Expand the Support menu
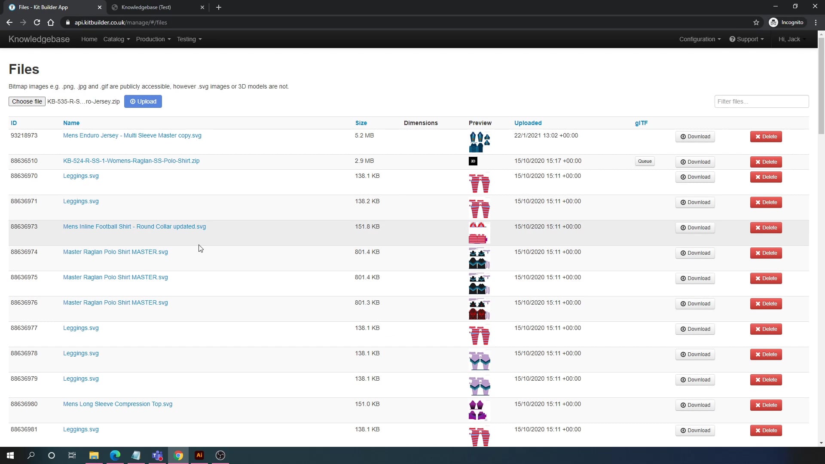The image size is (825, 464). (x=747, y=39)
